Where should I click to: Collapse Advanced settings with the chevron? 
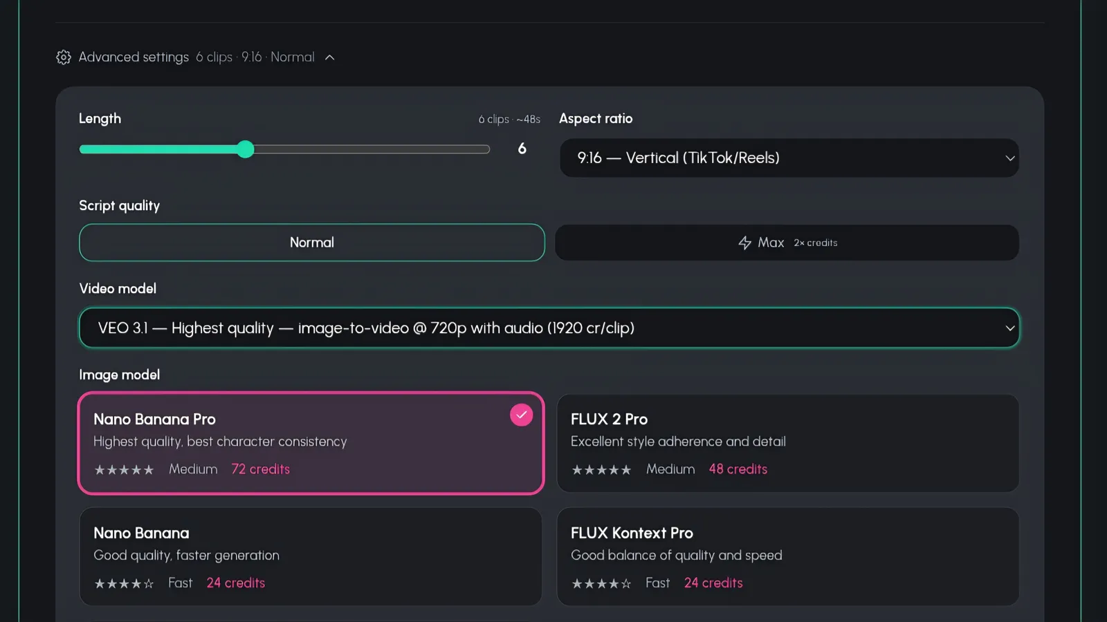tap(330, 57)
